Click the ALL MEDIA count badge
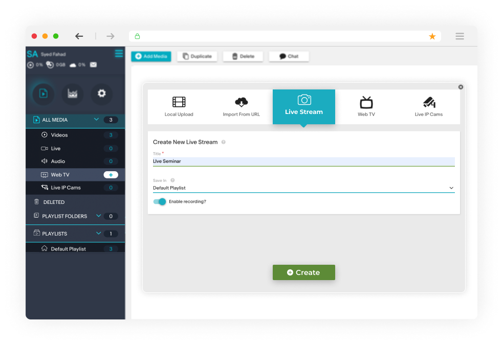The width and height of the screenshot is (503, 345). coord(111,120)
